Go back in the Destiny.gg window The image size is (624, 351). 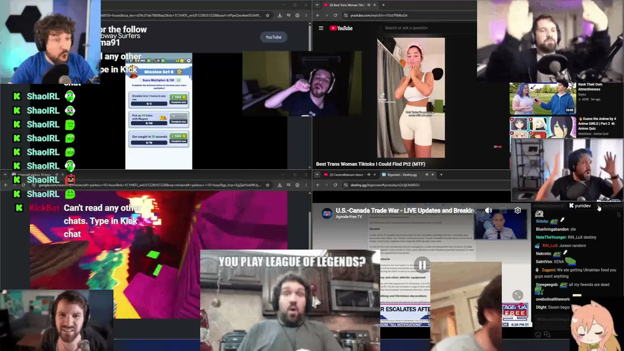pyautogui.click(x=318, y=185)
